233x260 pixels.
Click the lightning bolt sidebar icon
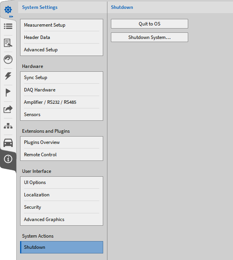coord(8,76)
